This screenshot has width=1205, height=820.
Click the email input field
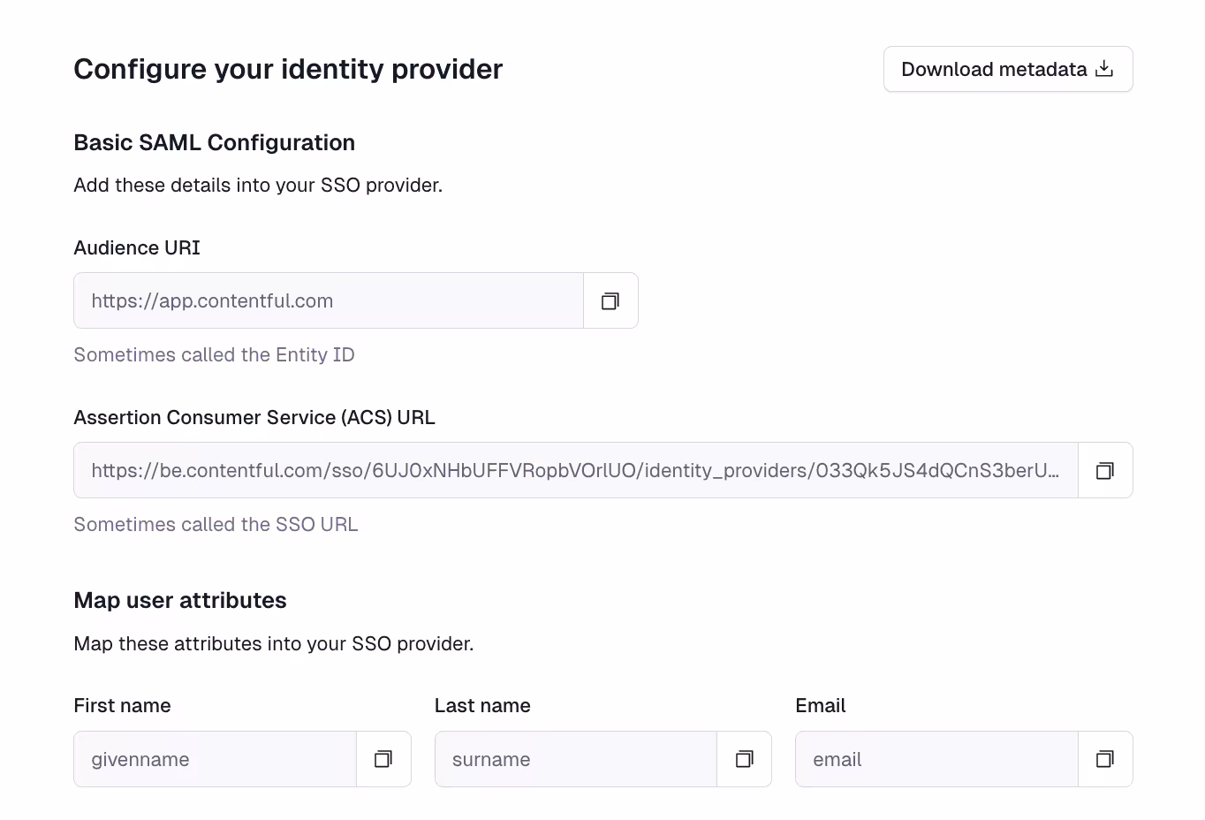[936, 759]
